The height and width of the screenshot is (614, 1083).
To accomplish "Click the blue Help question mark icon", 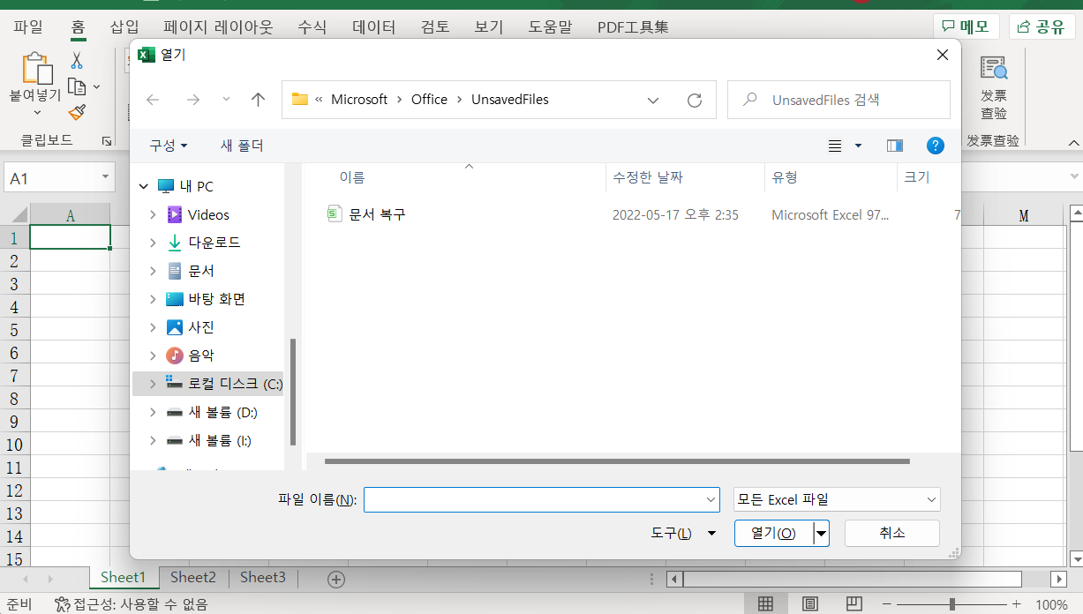I will (x=936, y=146).
